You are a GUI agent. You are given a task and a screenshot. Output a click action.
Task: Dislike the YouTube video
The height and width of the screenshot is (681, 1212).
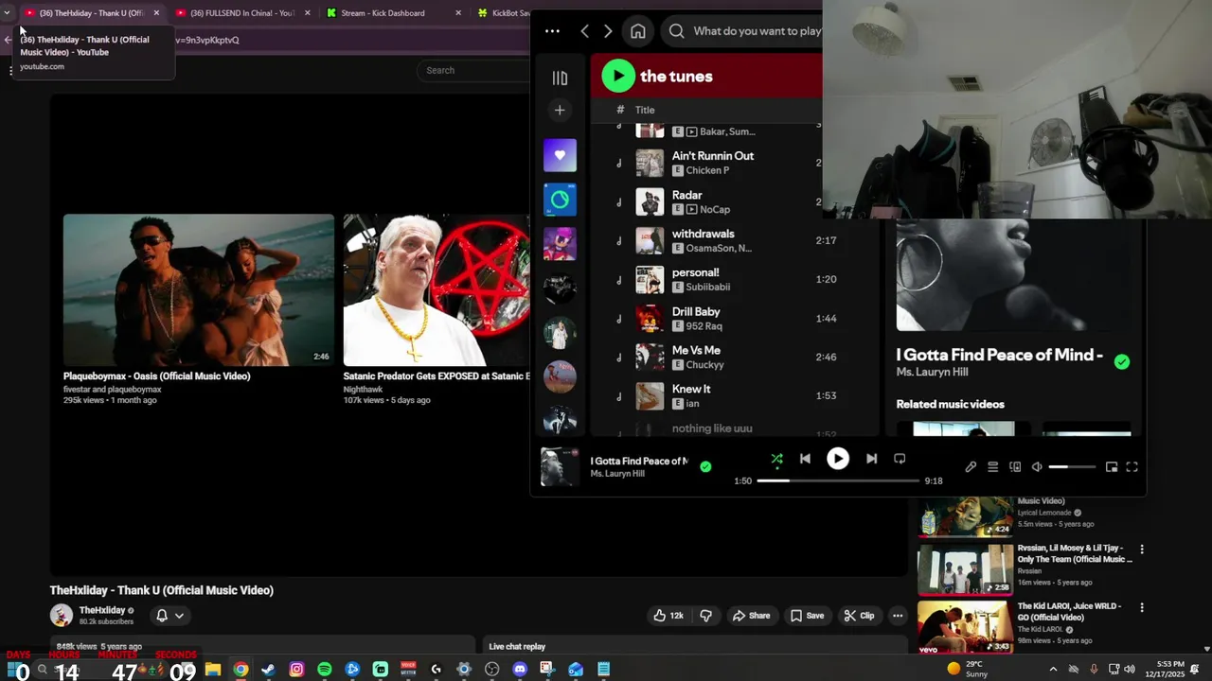(706, 616)
